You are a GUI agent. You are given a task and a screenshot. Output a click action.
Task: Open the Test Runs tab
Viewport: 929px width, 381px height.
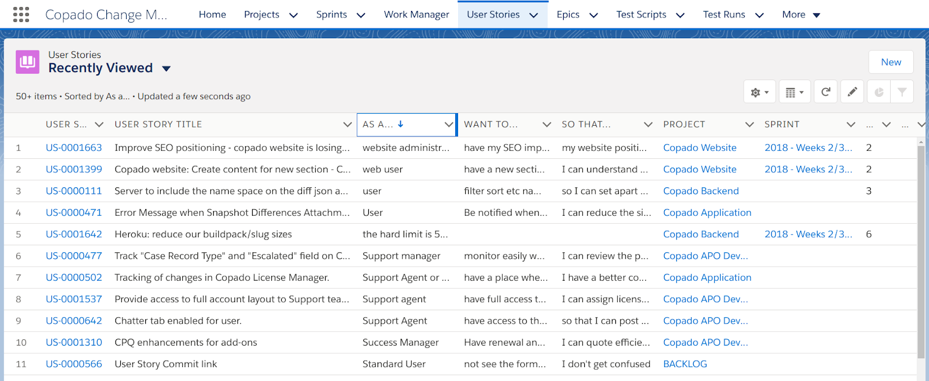point(724,14)
